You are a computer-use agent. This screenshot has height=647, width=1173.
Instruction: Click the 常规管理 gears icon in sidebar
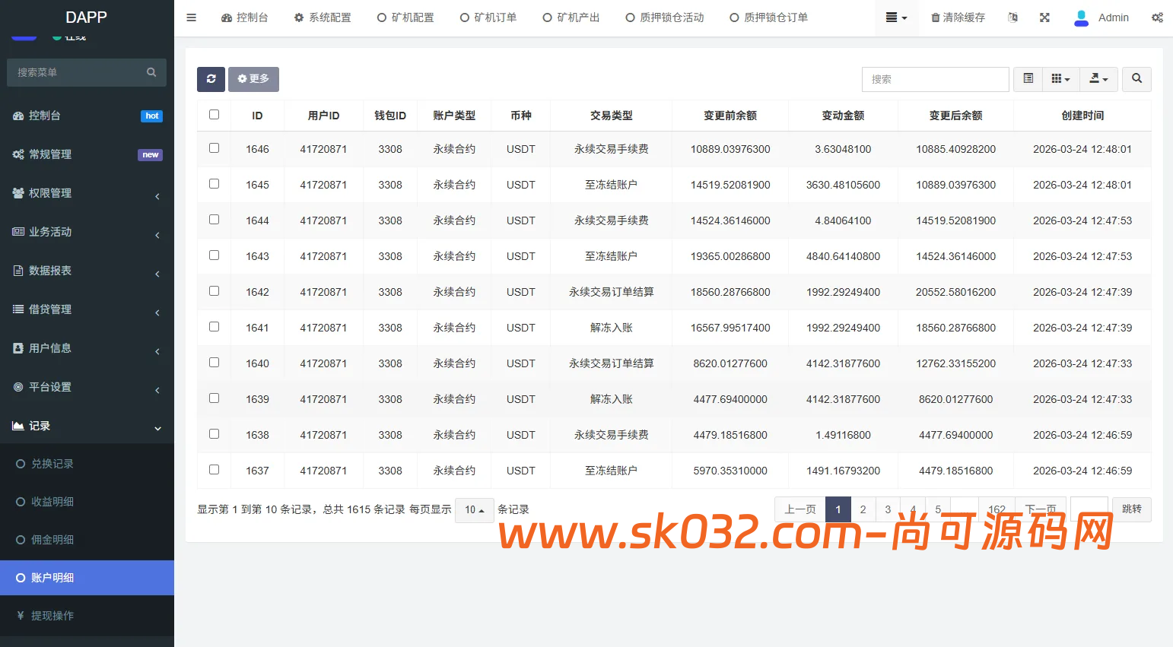18,154
